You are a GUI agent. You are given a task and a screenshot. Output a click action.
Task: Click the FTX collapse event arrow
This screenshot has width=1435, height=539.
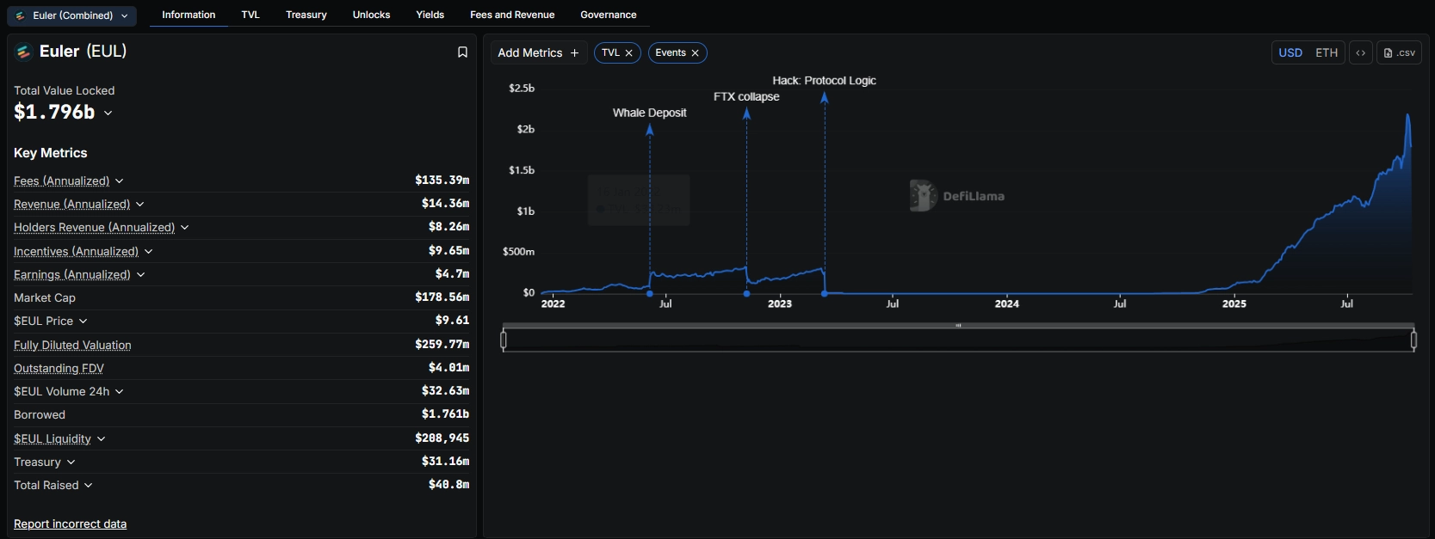pyautogui.click(x=746, y=113)
